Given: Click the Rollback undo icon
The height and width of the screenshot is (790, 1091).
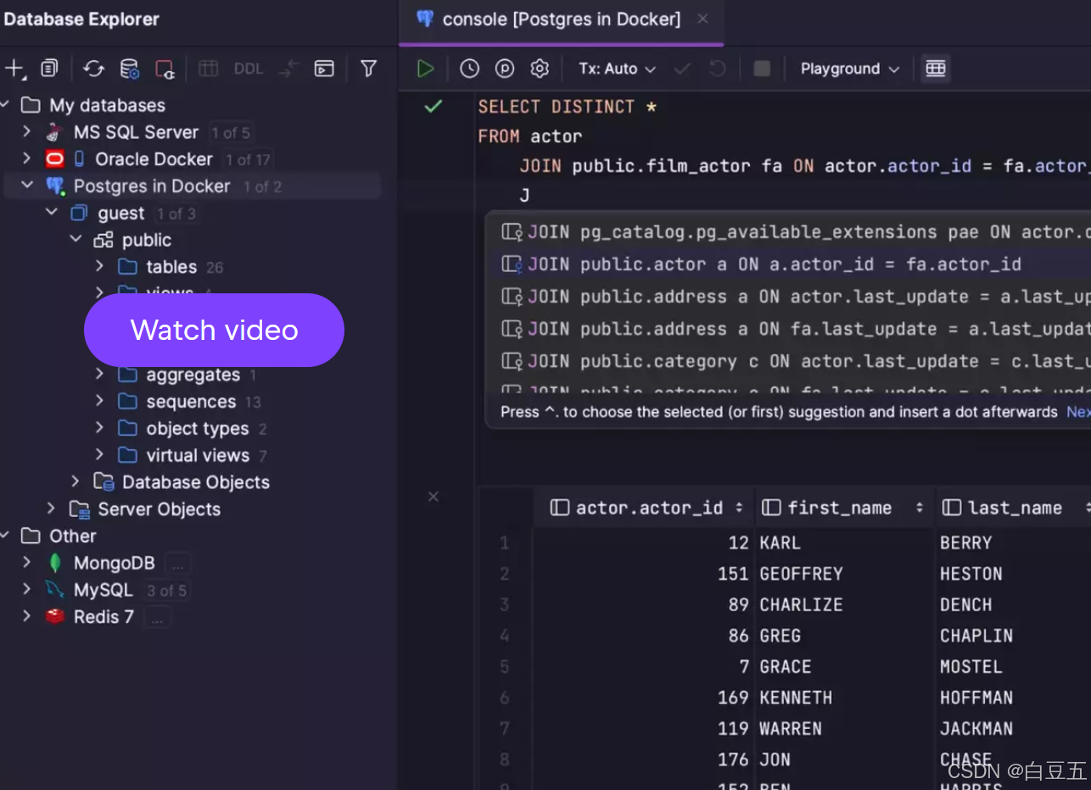Looking at the screenshot, I should pyautogui.click(x=718, y=69).
